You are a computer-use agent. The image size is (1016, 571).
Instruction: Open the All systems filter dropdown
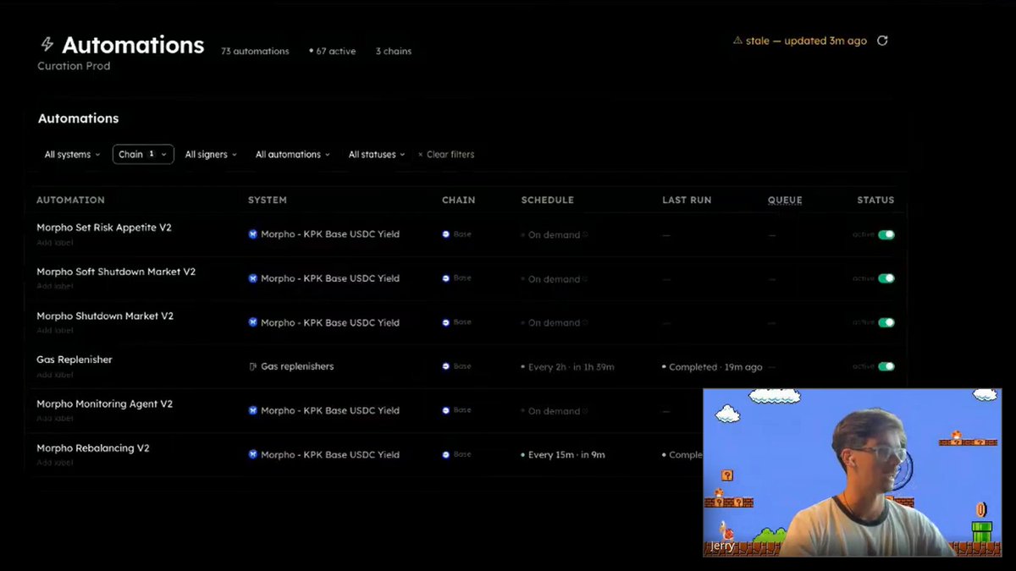point(73,155)
